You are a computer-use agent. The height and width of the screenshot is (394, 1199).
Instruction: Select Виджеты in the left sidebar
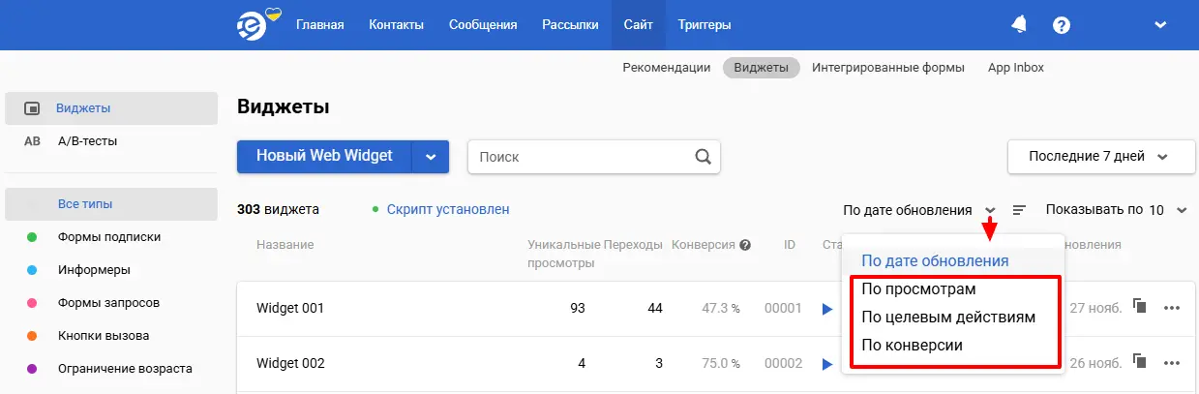[x=110, y=108]
